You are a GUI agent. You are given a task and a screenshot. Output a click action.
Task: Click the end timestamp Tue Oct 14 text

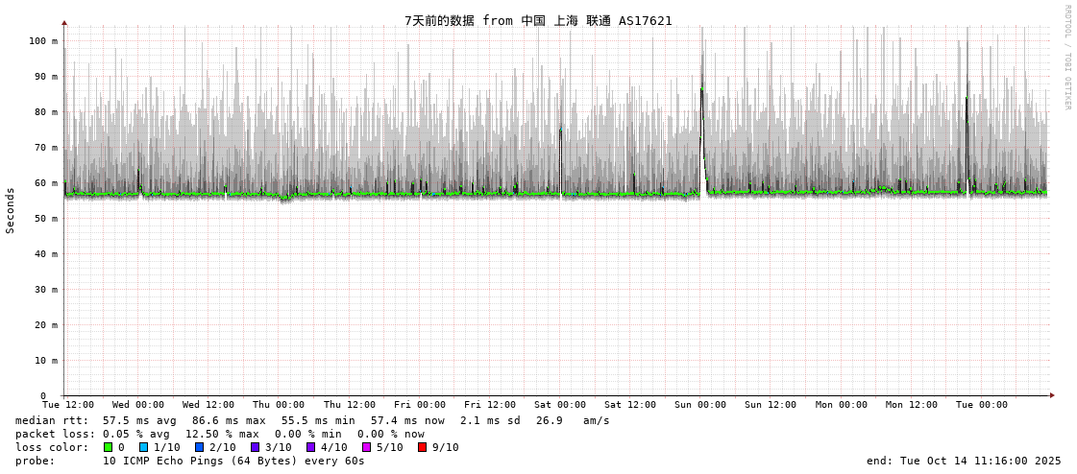click(x=964, y=461)
